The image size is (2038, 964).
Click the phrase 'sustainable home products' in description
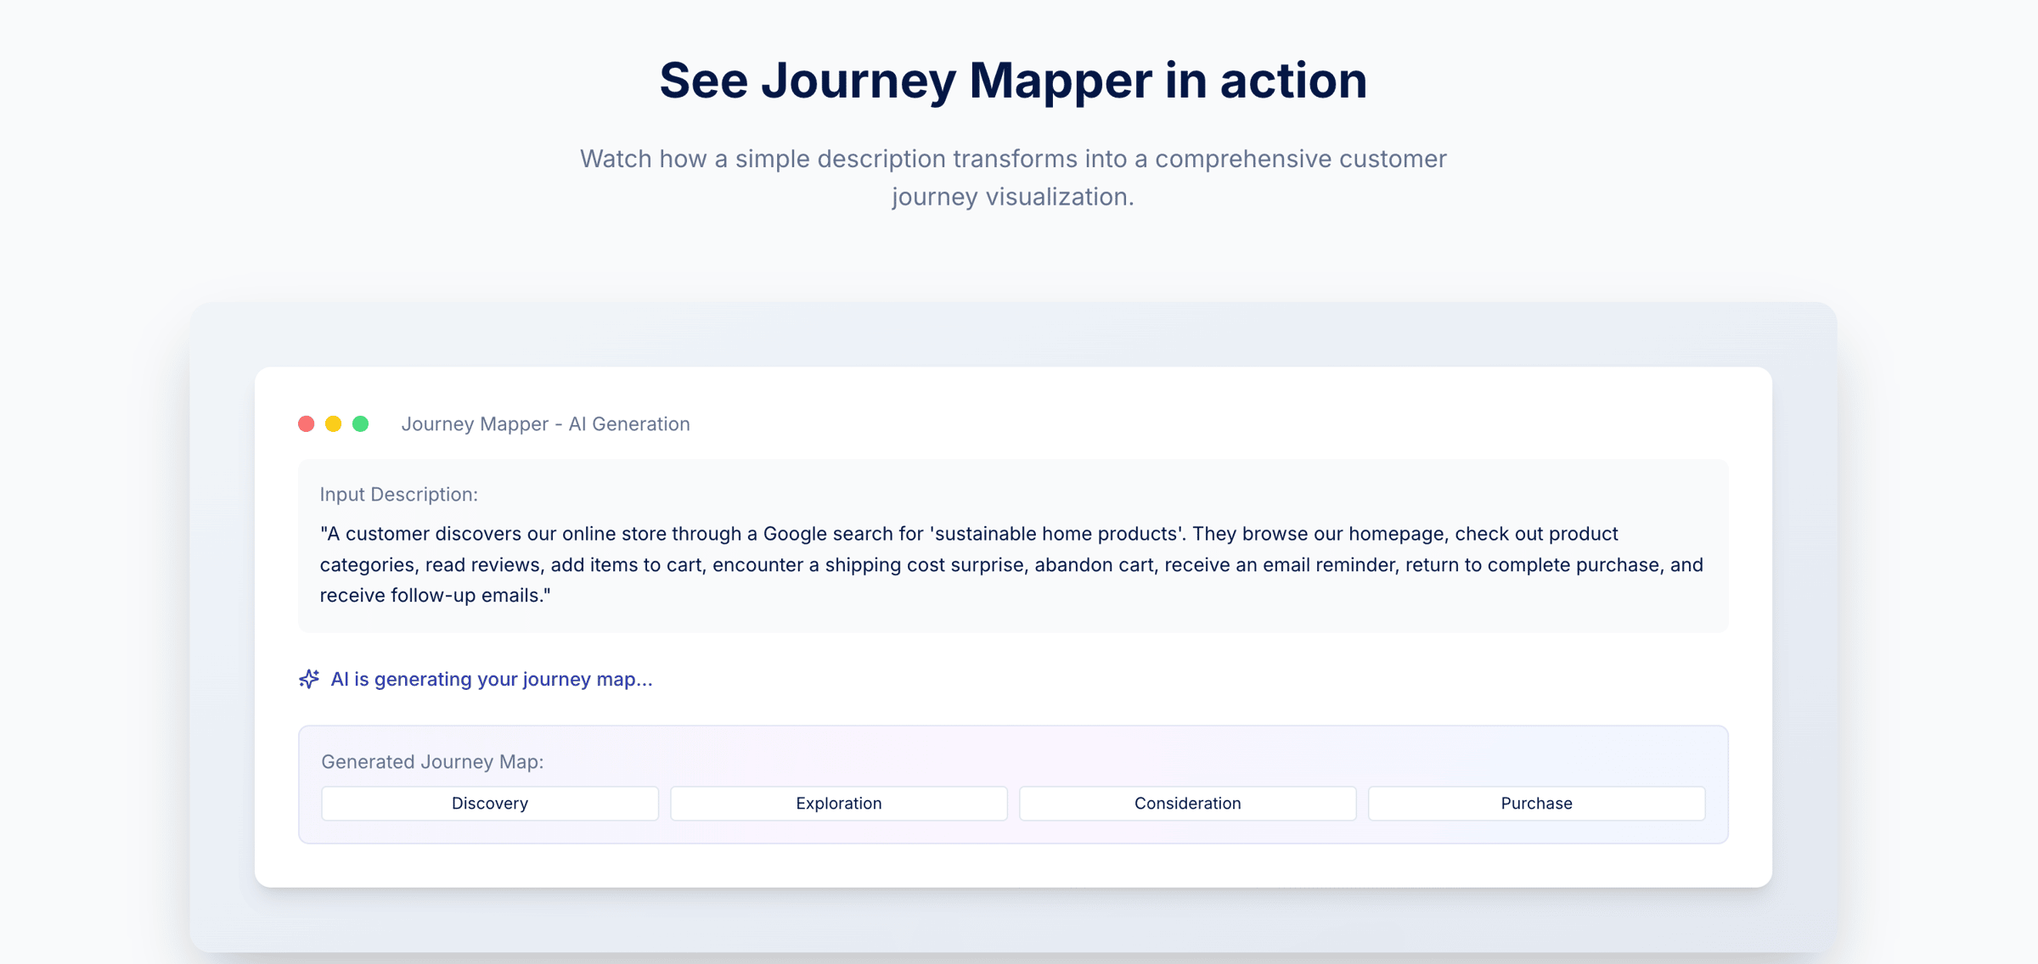[x=1056, y=534]
